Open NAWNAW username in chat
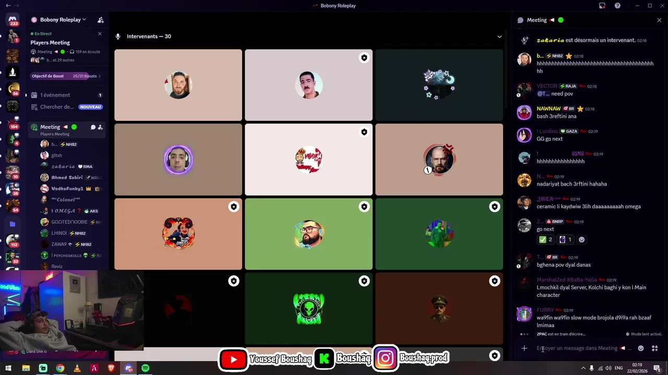 tap(548, 109)
